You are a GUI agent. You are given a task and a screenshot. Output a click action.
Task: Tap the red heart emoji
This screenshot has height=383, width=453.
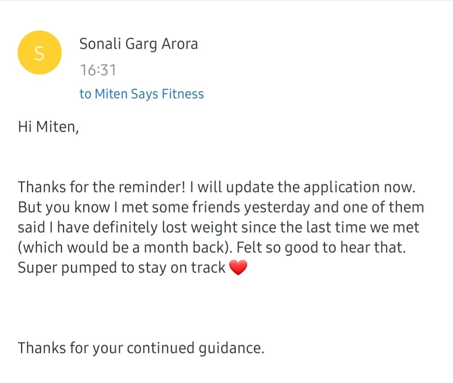click(x=238, y=267)
